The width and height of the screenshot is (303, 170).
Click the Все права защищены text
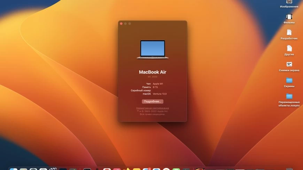(153, 114)
